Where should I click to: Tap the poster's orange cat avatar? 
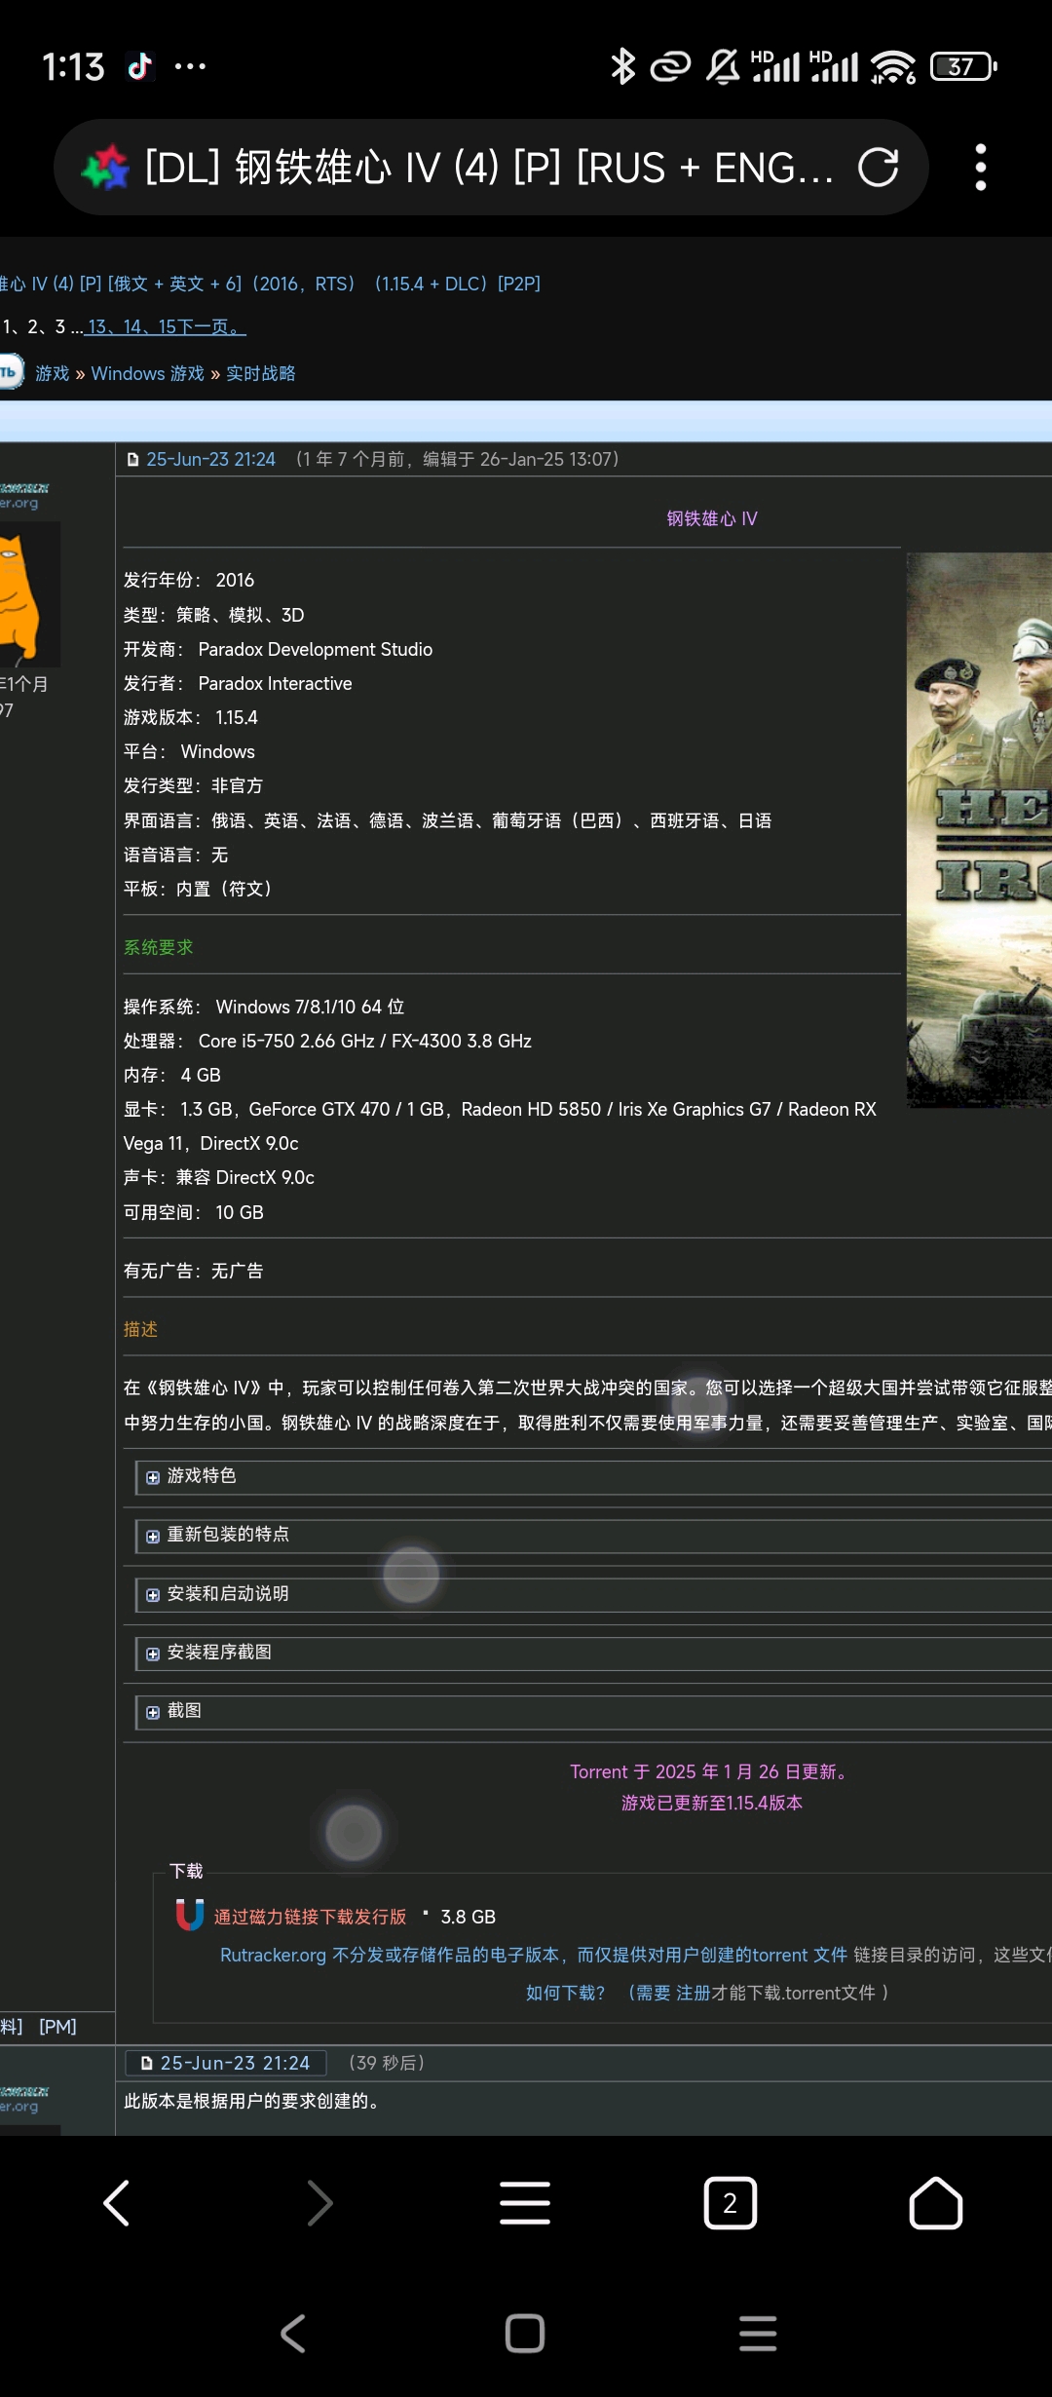[29, 594]
